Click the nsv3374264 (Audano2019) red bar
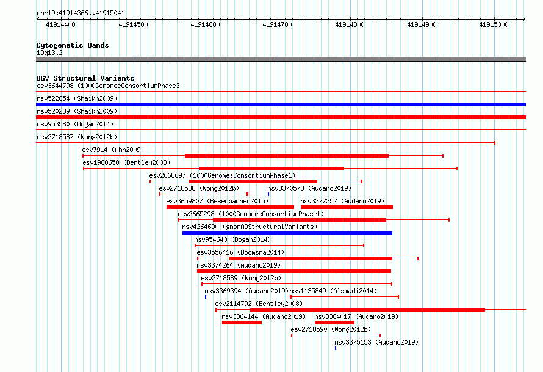The image size is (543, 372). 294,271
